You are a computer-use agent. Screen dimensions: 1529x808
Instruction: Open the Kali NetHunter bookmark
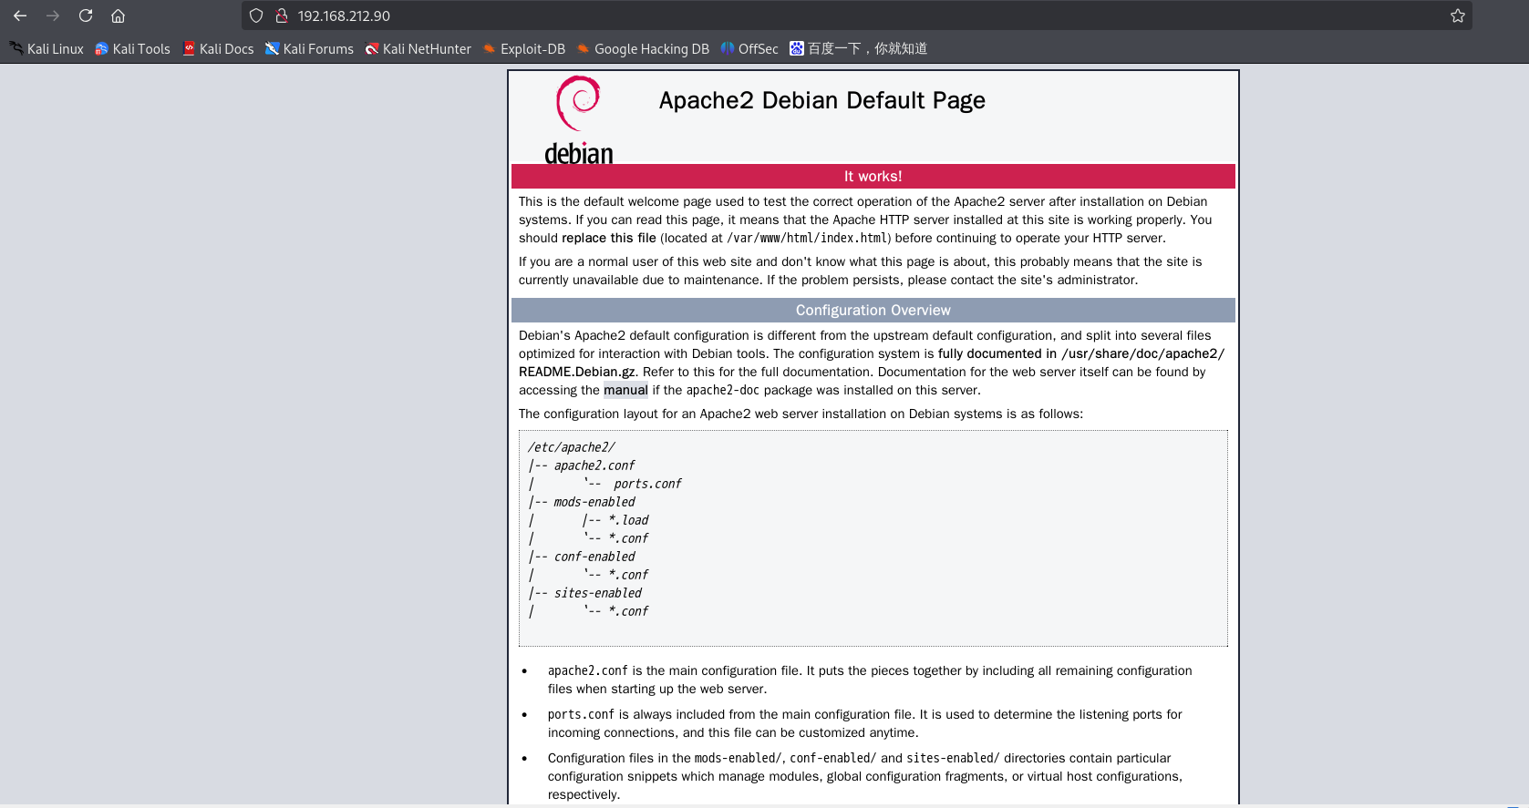point(418,48)
